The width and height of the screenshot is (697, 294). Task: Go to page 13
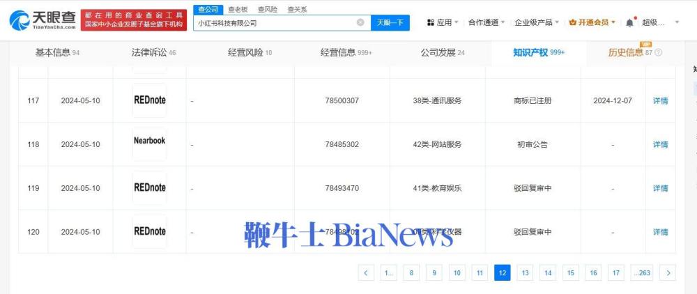pos(525,272)
